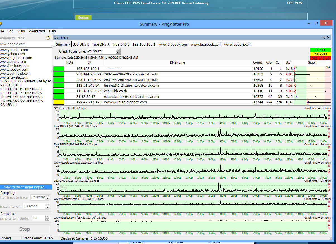This screenshot has height=244, width=336.
Task: Open the Workspace menu
Action: 37,31
